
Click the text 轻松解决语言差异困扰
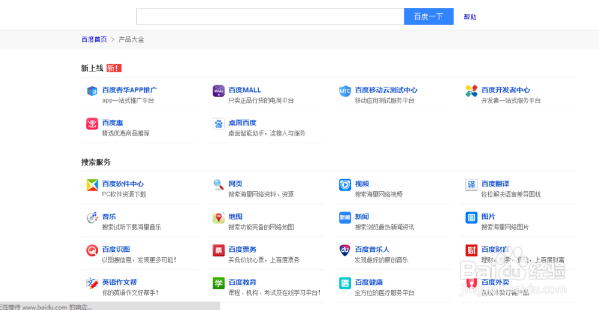coord(511,194)
